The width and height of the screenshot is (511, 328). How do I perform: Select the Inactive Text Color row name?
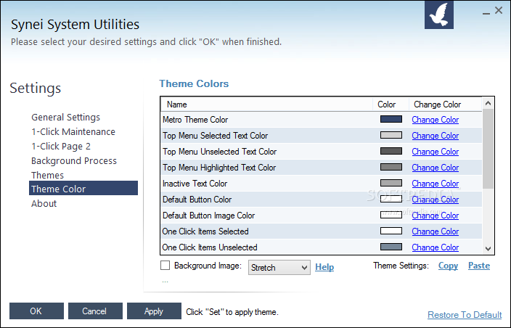coord(195,184)
